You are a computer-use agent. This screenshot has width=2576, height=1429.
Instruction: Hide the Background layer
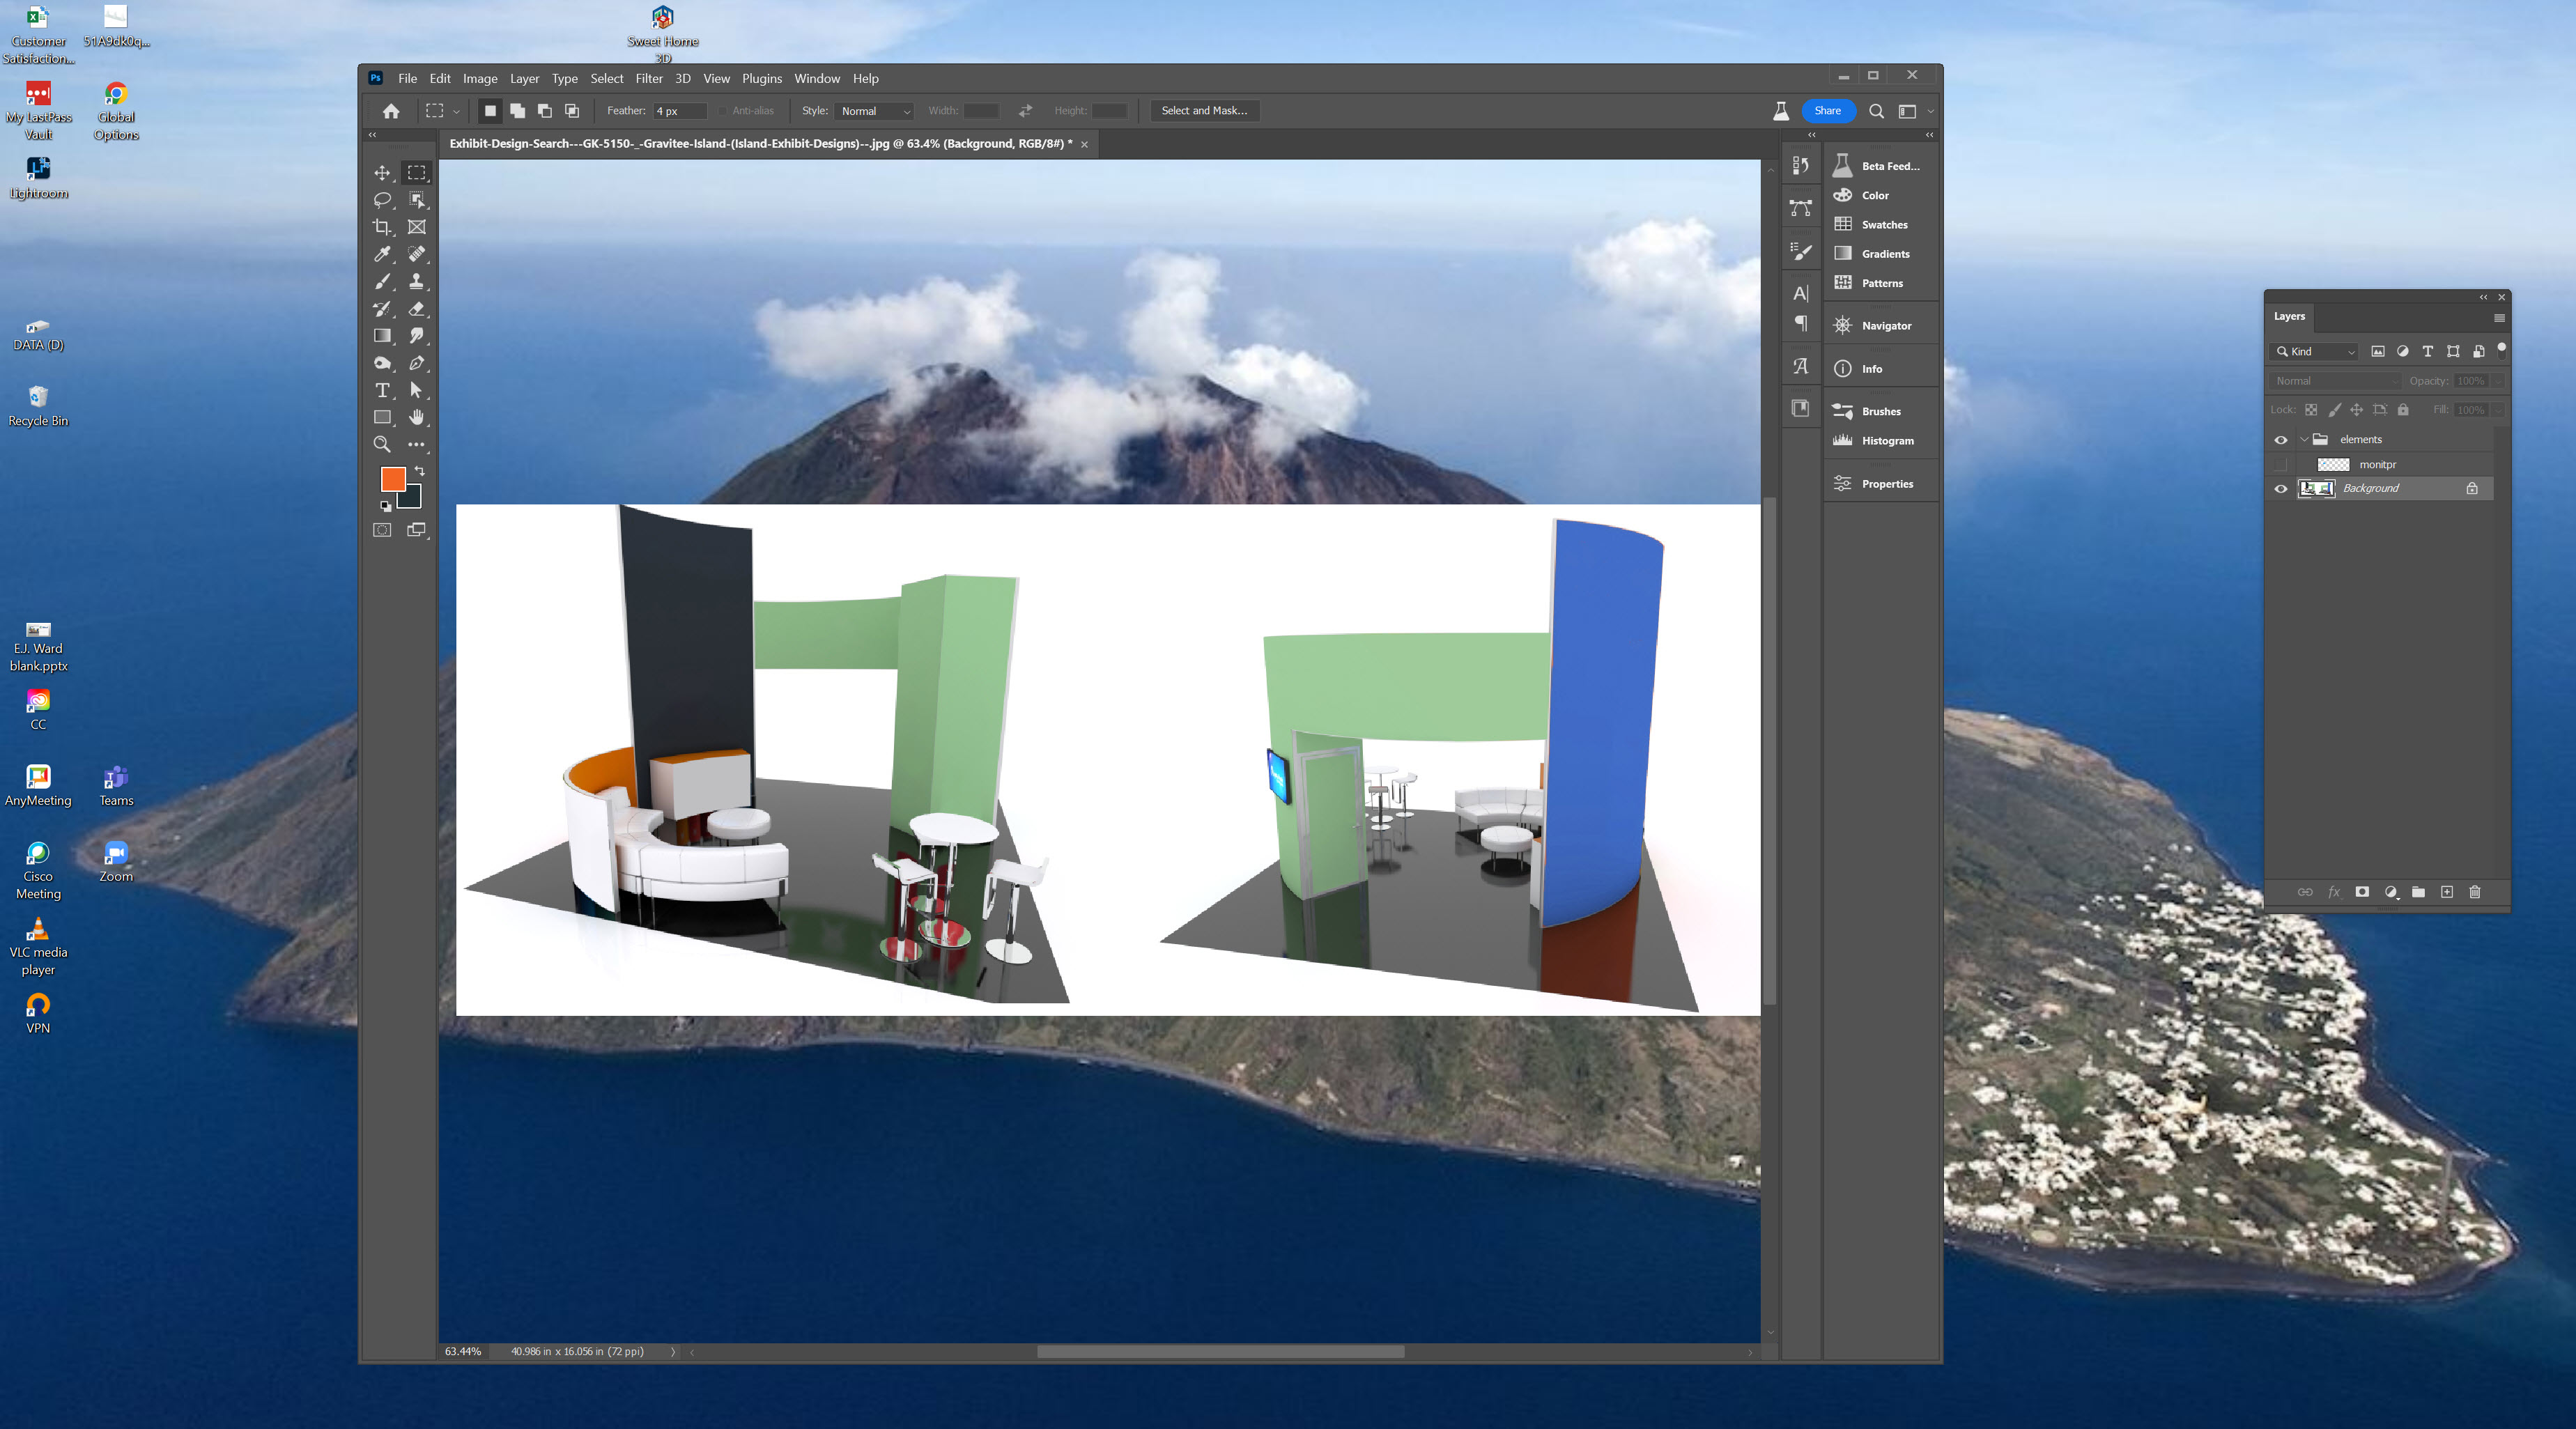tap(2281, 488)
